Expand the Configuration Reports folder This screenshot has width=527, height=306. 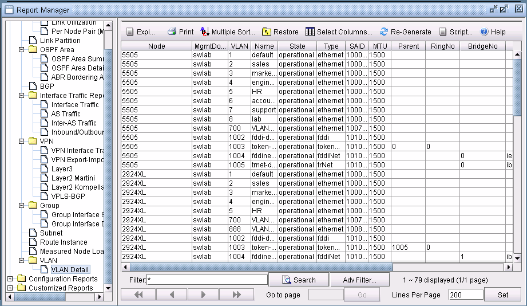[x=10, y=279]
